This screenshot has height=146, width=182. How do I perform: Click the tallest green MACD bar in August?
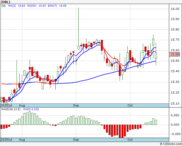(30, 118)
